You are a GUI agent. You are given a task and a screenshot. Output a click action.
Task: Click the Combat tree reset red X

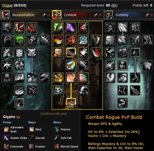tap(100, 15)
